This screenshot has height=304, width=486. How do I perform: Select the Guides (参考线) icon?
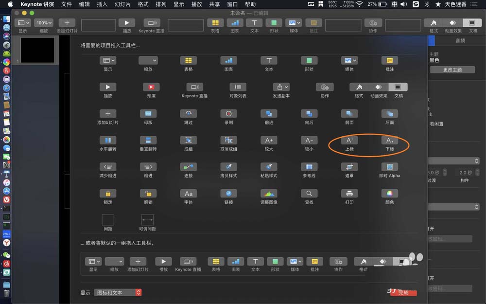[309, 167]
